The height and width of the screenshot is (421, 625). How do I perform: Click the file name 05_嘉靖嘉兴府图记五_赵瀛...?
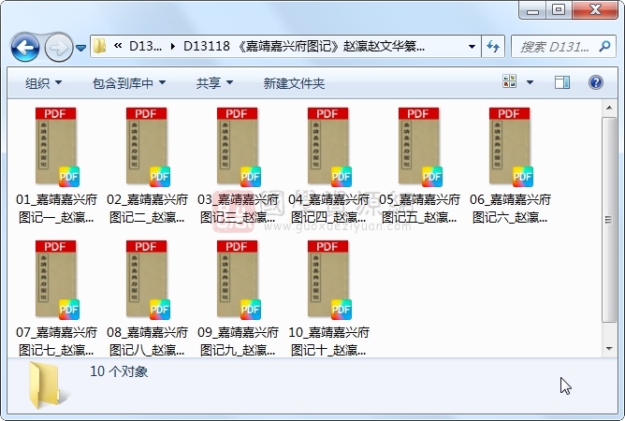(420, 208)
